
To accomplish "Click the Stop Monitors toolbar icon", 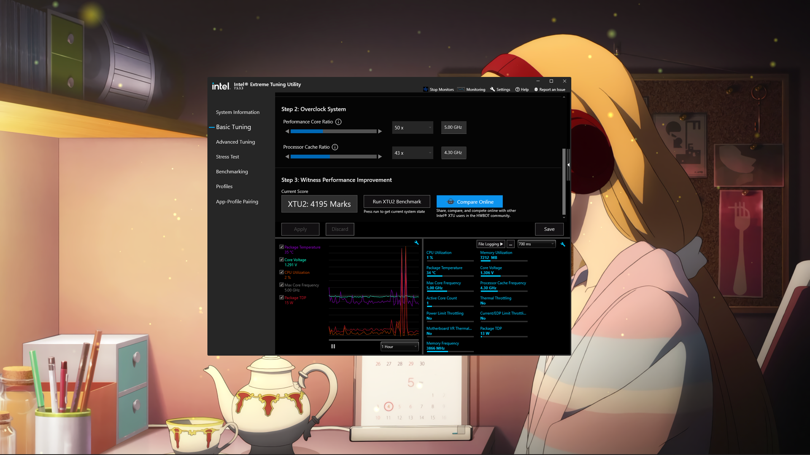I will point(426,89).
